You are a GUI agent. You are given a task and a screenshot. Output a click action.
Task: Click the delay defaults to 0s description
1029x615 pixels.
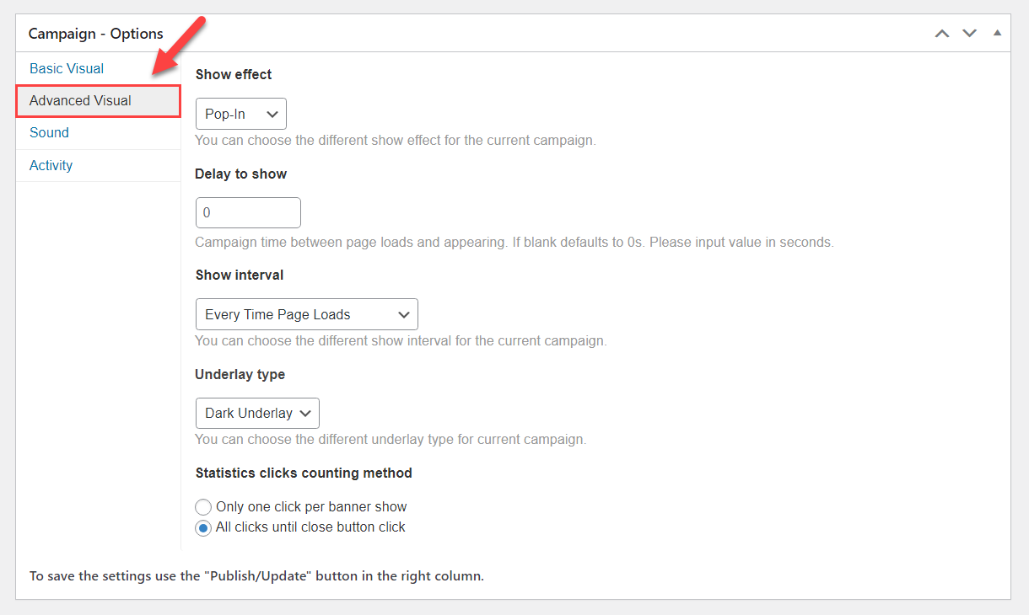click(514, 242)
